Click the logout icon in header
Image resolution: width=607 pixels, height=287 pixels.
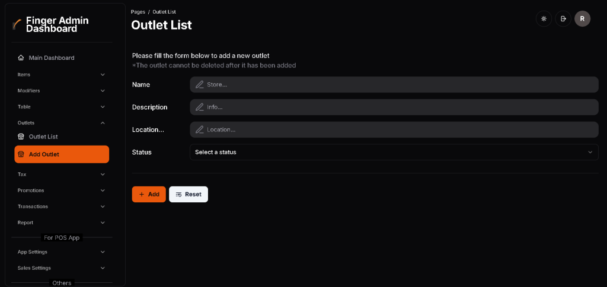(x=563, y=19)
